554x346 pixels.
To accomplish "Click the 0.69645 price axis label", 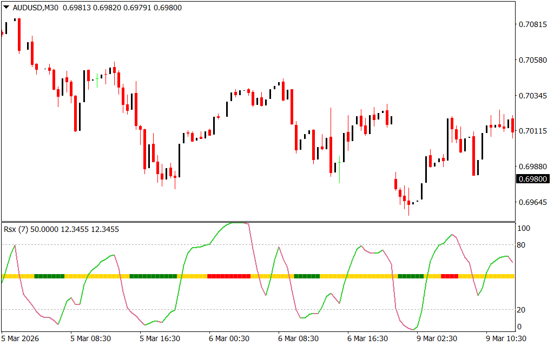I will point(532,202).
